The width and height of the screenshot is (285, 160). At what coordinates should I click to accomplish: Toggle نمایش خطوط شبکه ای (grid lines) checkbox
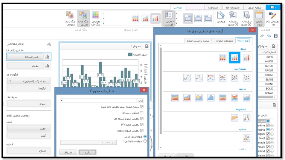click(142, 119)
